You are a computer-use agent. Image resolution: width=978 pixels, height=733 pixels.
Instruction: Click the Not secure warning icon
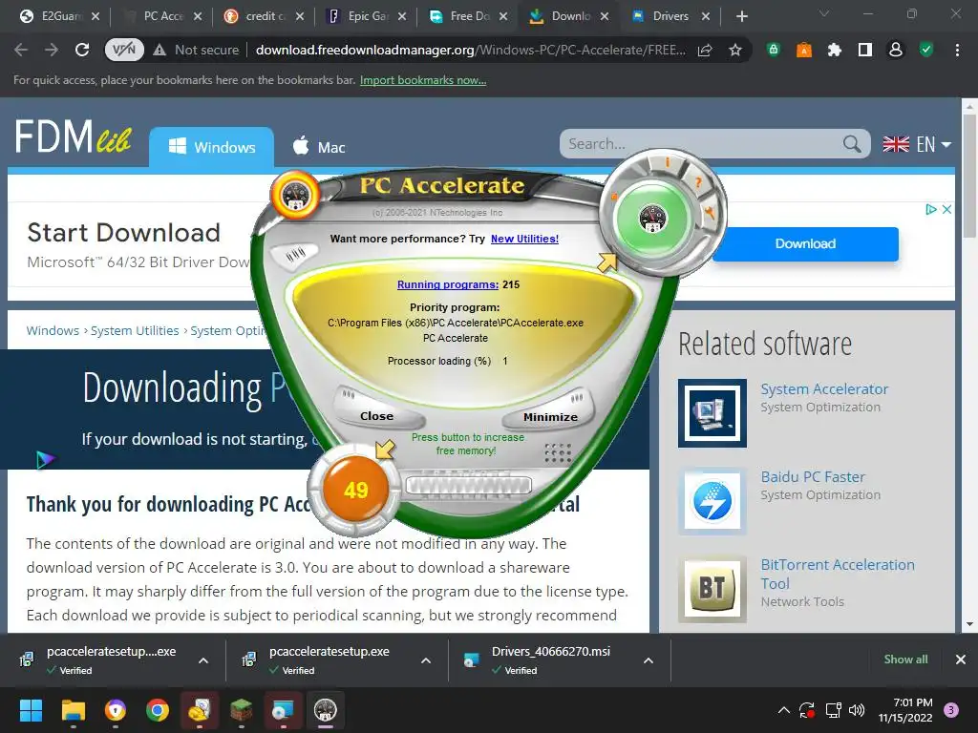click(159, 50)
